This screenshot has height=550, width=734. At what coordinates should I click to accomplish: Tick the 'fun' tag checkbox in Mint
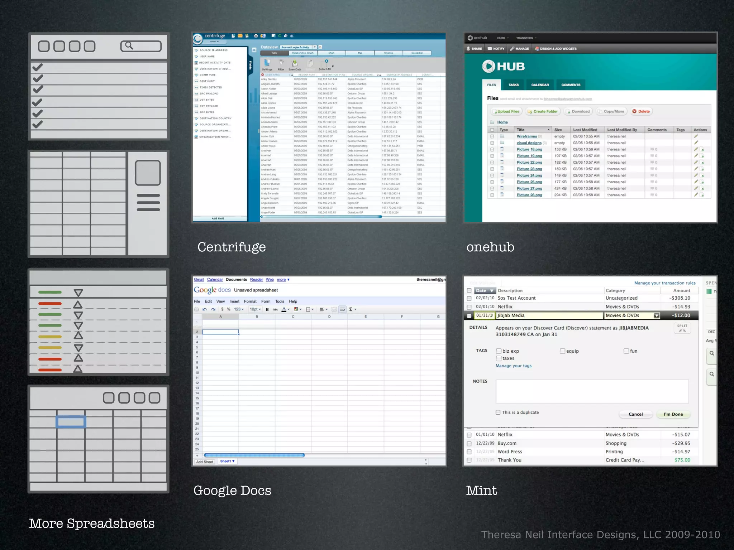pos(626,351)
